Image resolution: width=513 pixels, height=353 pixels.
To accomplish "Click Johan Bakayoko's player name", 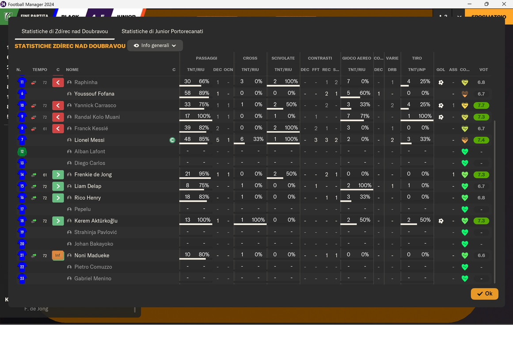I will point(94,244).
